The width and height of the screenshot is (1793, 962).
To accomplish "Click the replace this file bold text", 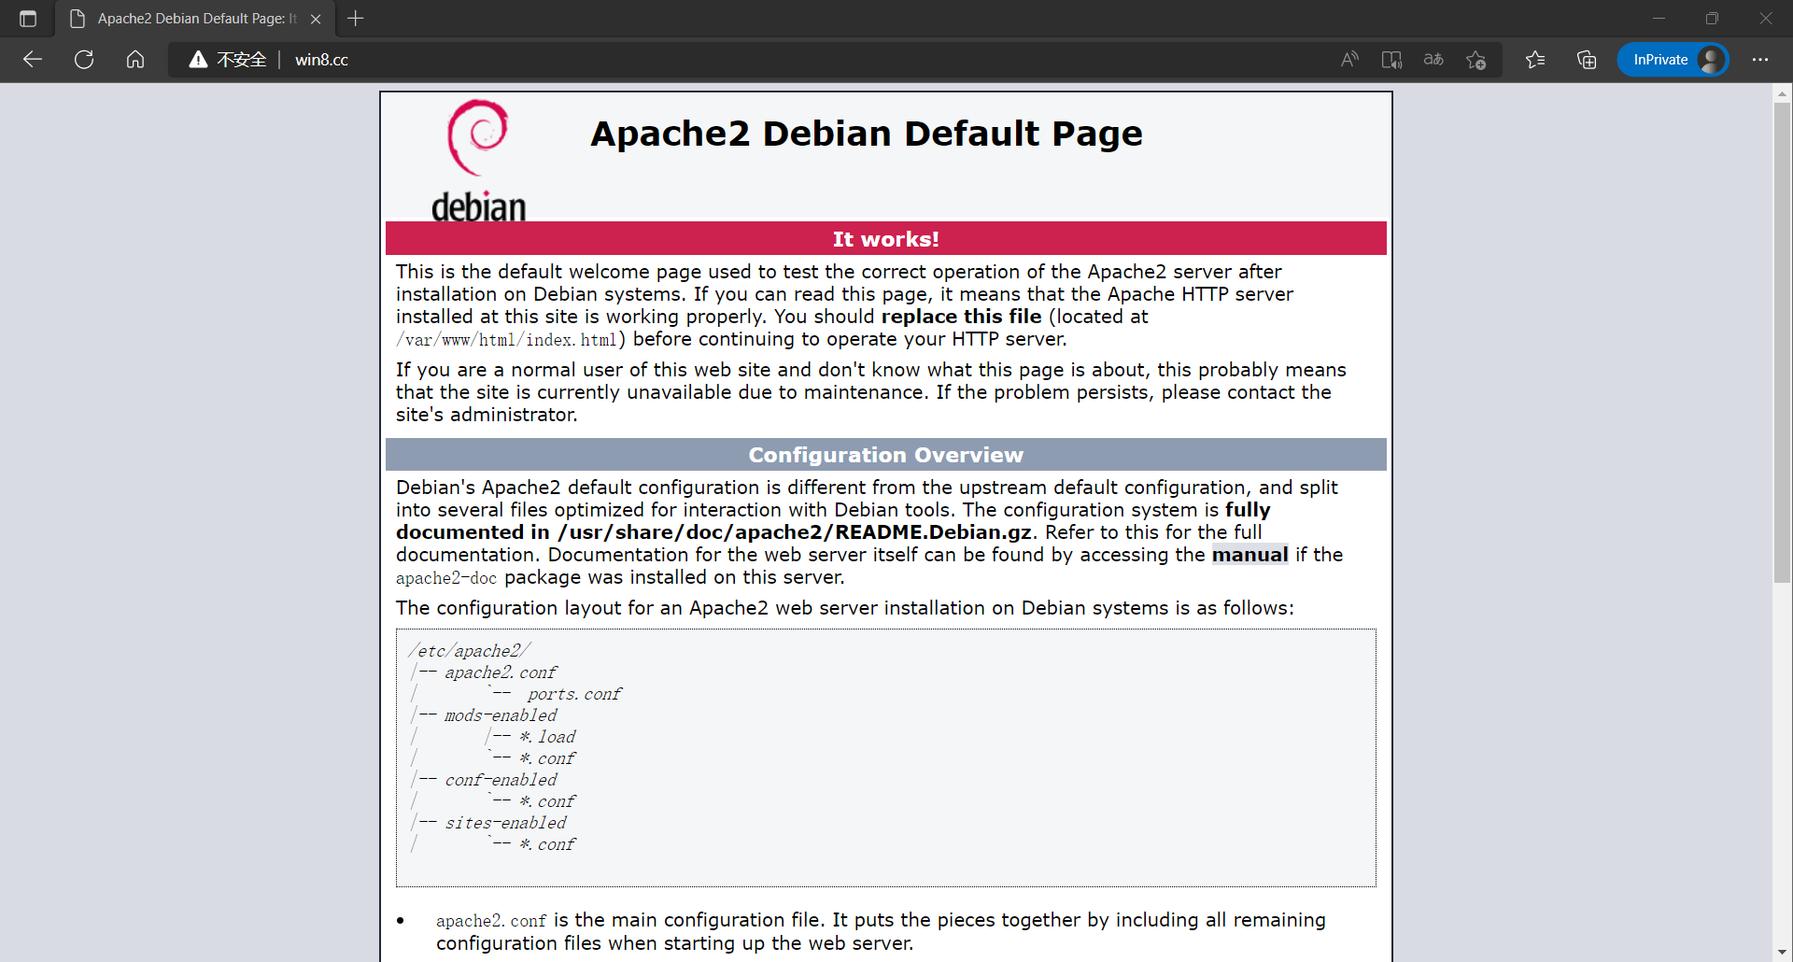I will (x=961, y=317).
